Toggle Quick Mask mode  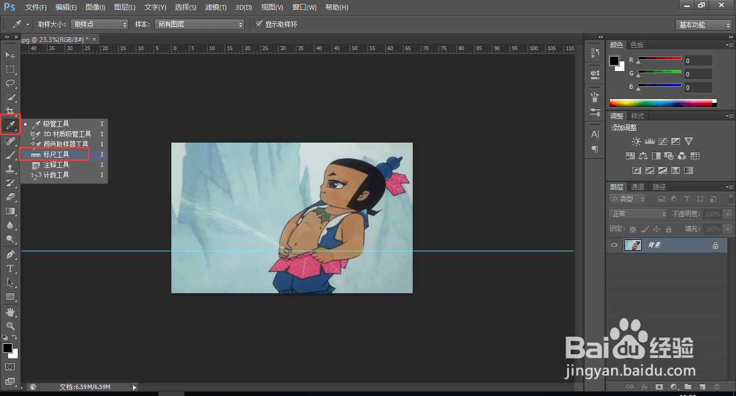point(10,367)
